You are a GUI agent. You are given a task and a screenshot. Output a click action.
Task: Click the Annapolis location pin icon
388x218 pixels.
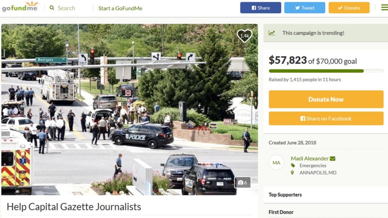click(292, 173)
